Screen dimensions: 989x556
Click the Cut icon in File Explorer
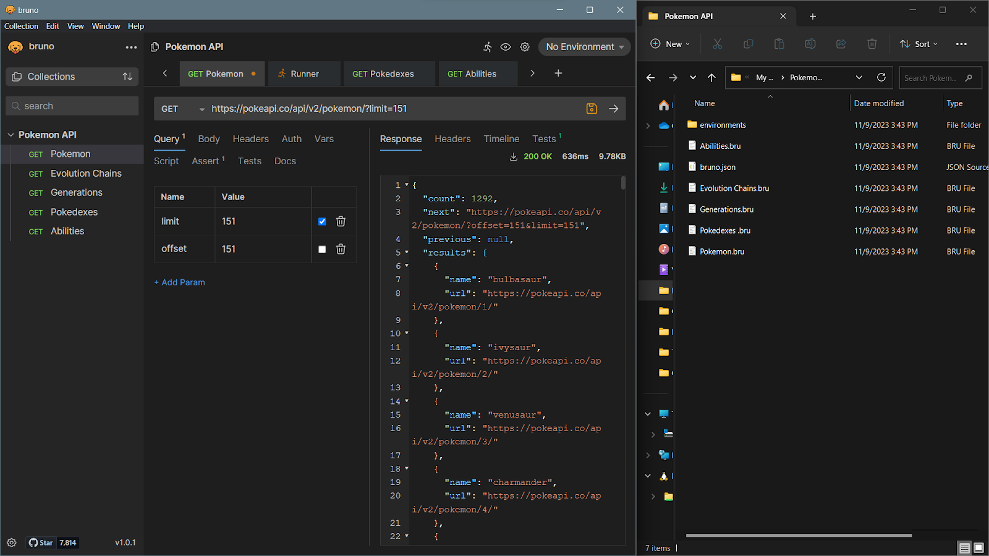(717, 44)
